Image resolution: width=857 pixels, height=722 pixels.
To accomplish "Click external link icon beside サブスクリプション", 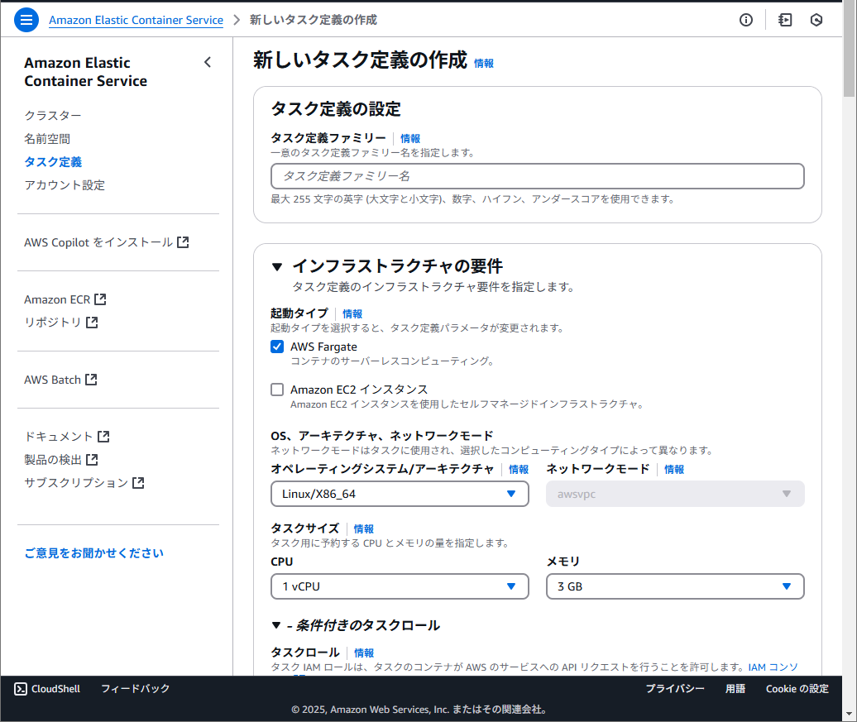I will click(x=138, y=483).
